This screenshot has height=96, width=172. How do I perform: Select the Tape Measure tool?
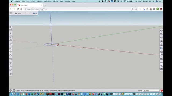pyautogui.click(x=10, y=66)
